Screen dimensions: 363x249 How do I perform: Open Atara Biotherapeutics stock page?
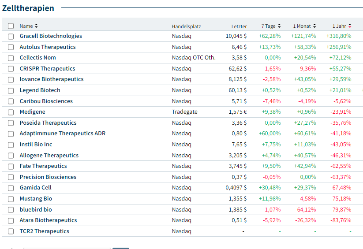point(48,220)
